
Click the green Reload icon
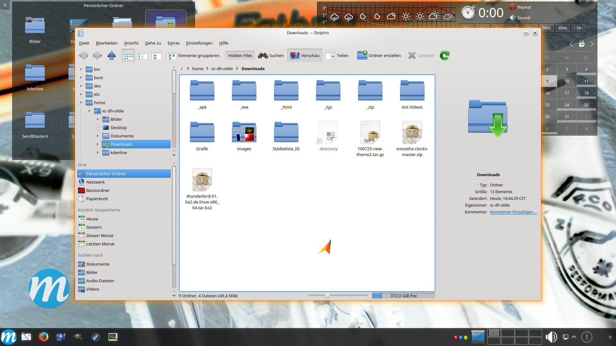[x=445, y=55]
